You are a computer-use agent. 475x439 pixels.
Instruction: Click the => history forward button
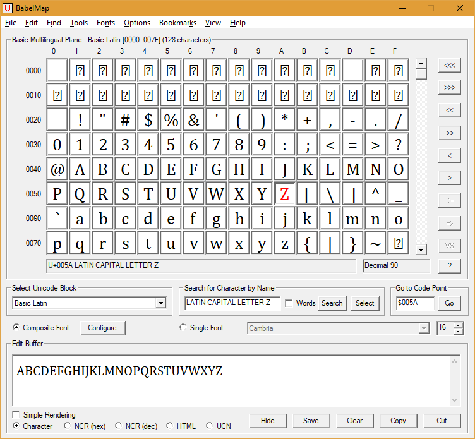tap(450, 223)
